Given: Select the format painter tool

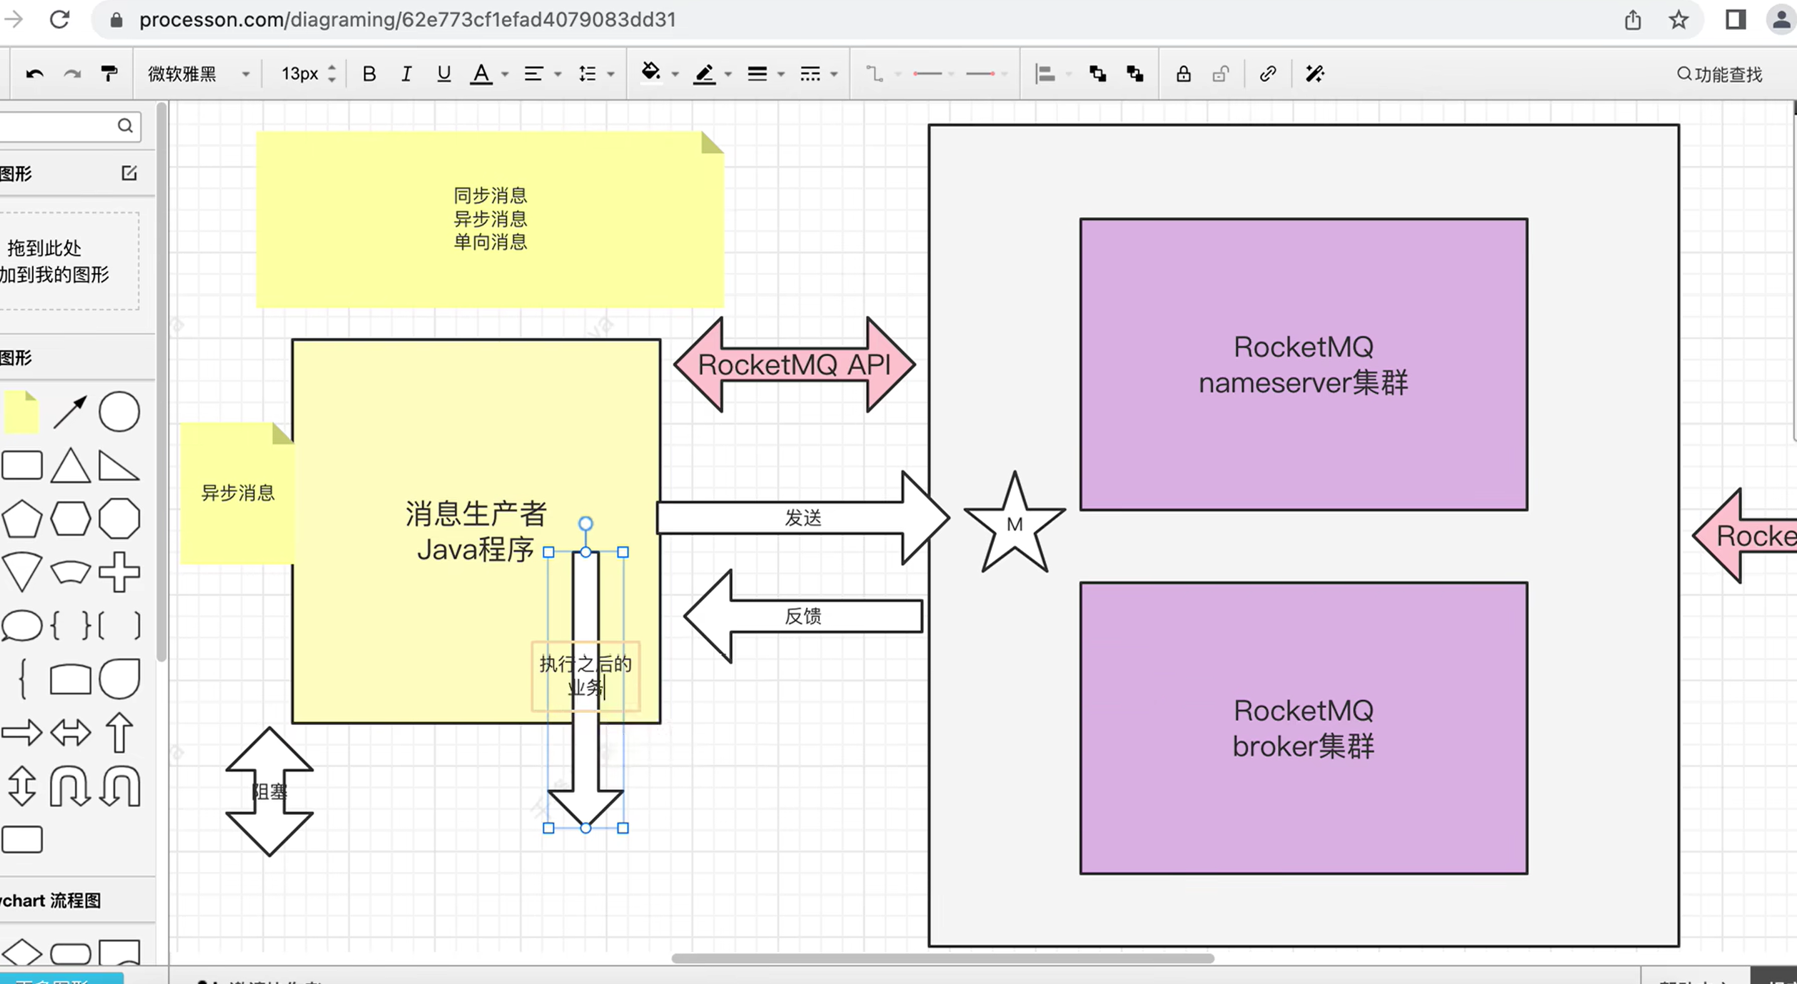Looking at the screenshot, I should click(109, 74).
